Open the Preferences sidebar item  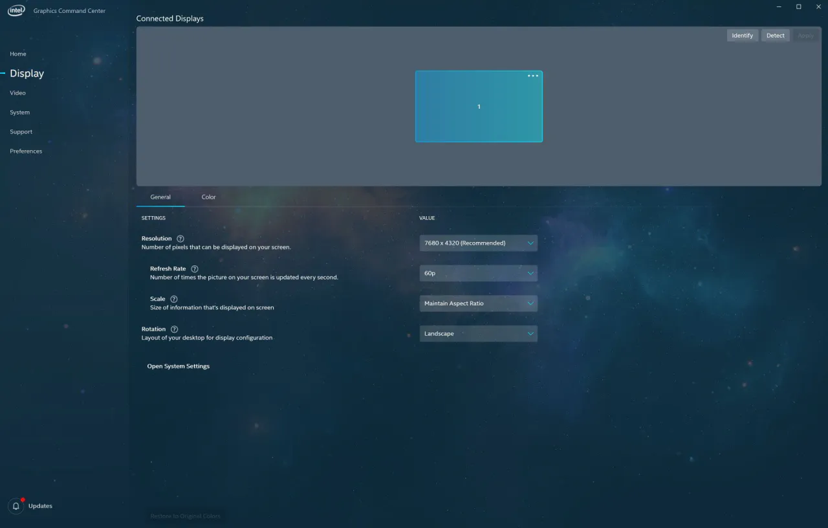[26, 151]
